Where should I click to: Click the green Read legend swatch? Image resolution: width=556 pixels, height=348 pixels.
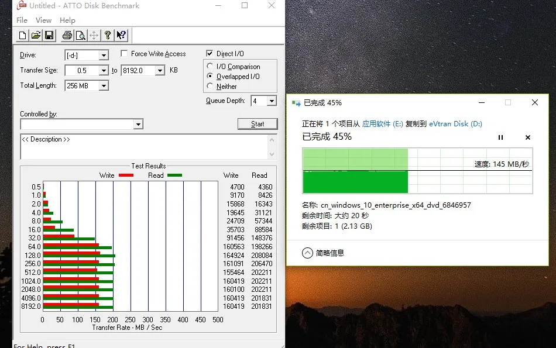click(x=174, y=175)
